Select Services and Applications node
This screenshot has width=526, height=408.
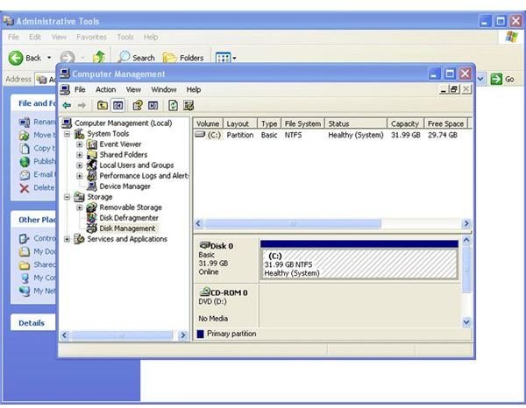127,239
